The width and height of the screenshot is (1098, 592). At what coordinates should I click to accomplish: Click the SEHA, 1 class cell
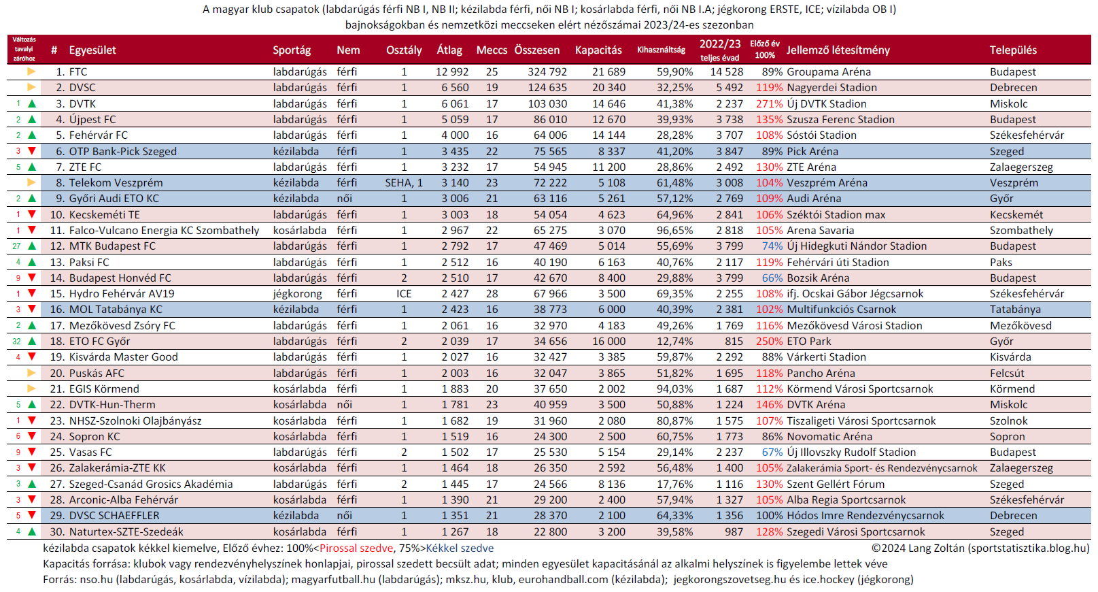click(404, 182)
